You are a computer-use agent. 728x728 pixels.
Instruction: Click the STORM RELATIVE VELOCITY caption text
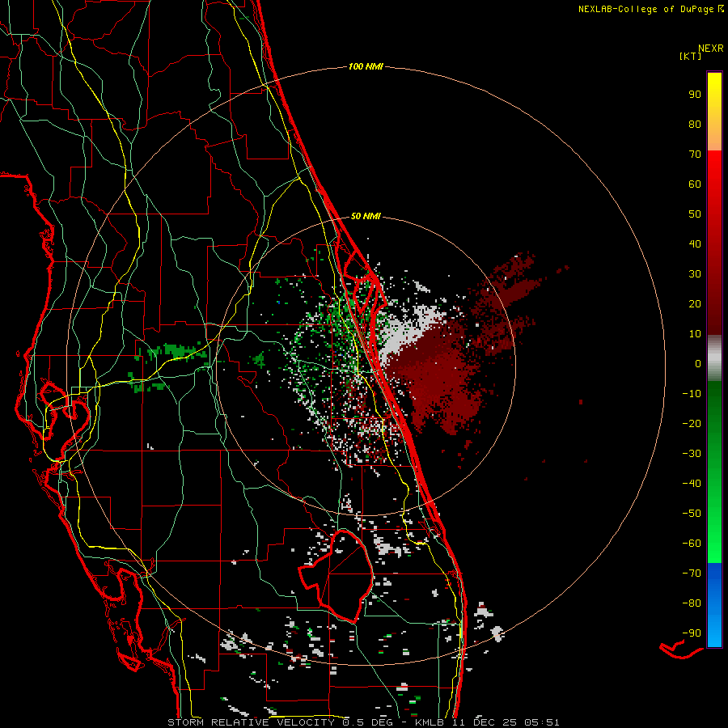[251, 722]
